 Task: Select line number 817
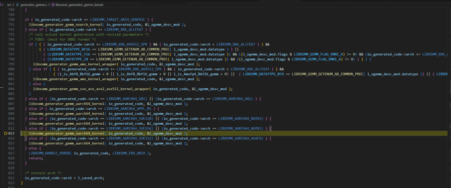pos(12,153)
